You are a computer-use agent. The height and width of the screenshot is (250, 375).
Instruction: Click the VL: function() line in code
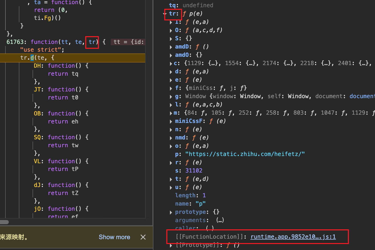pos(61,161)
